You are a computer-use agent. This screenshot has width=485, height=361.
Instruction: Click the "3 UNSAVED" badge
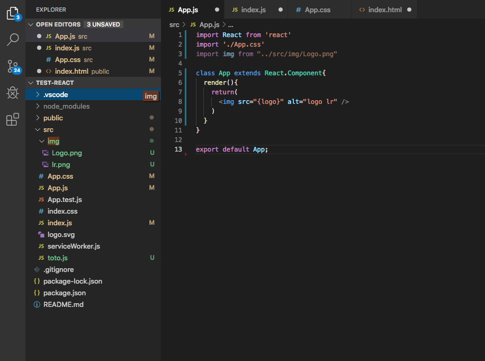tap(104, 24)
